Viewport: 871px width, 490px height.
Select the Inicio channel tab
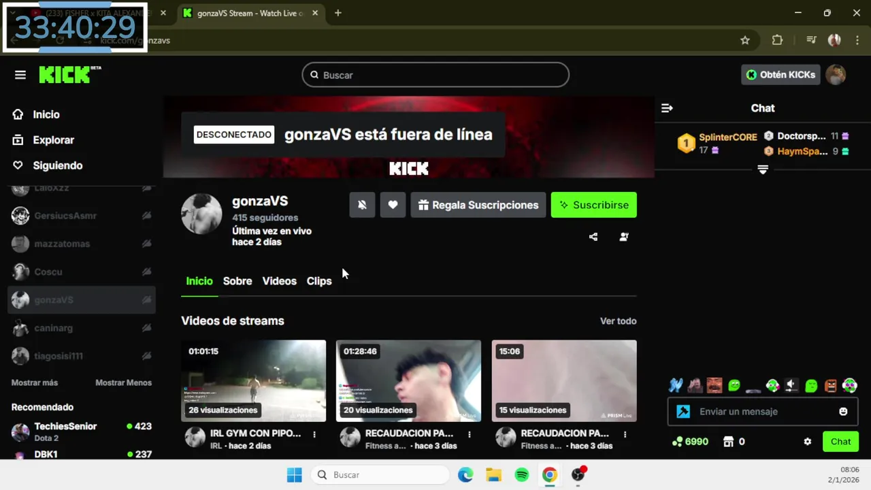pos(199,281)
